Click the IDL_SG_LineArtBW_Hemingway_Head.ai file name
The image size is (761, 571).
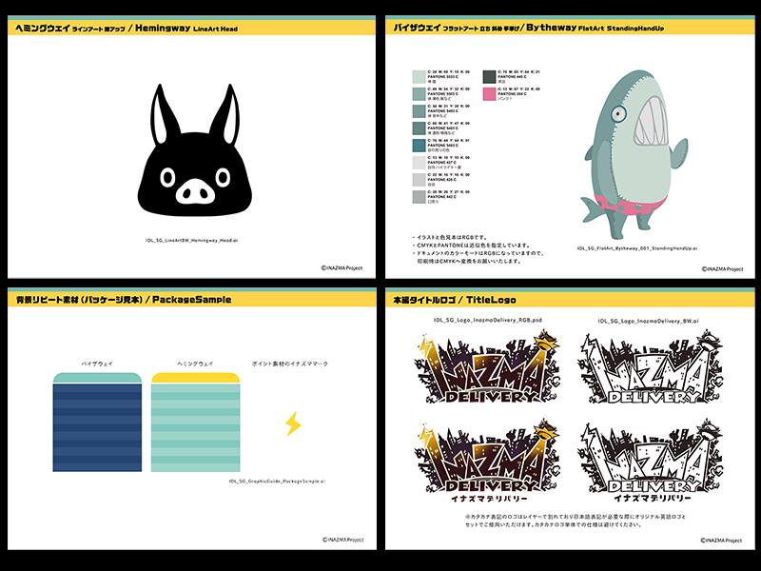click(192, 241)
